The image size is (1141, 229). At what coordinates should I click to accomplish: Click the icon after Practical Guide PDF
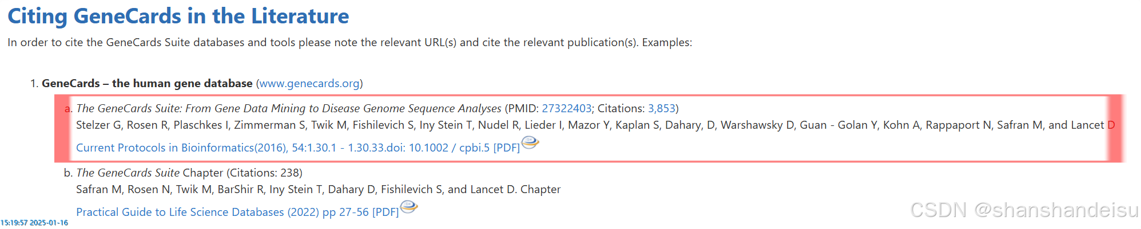point(408,207)
